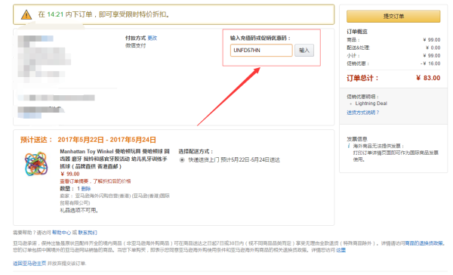Screen dimensions: 453x275
Task: Click the promo code input field
Action: 261,51
